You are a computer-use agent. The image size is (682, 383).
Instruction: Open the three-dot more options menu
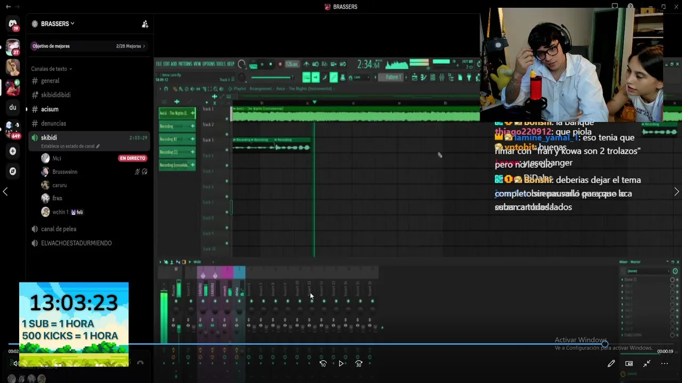tap(664, 364)
